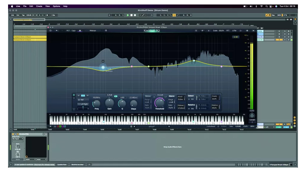Screen dimensions: 306x172
Task: Click the Key map mode button
Action: [273, 15]
